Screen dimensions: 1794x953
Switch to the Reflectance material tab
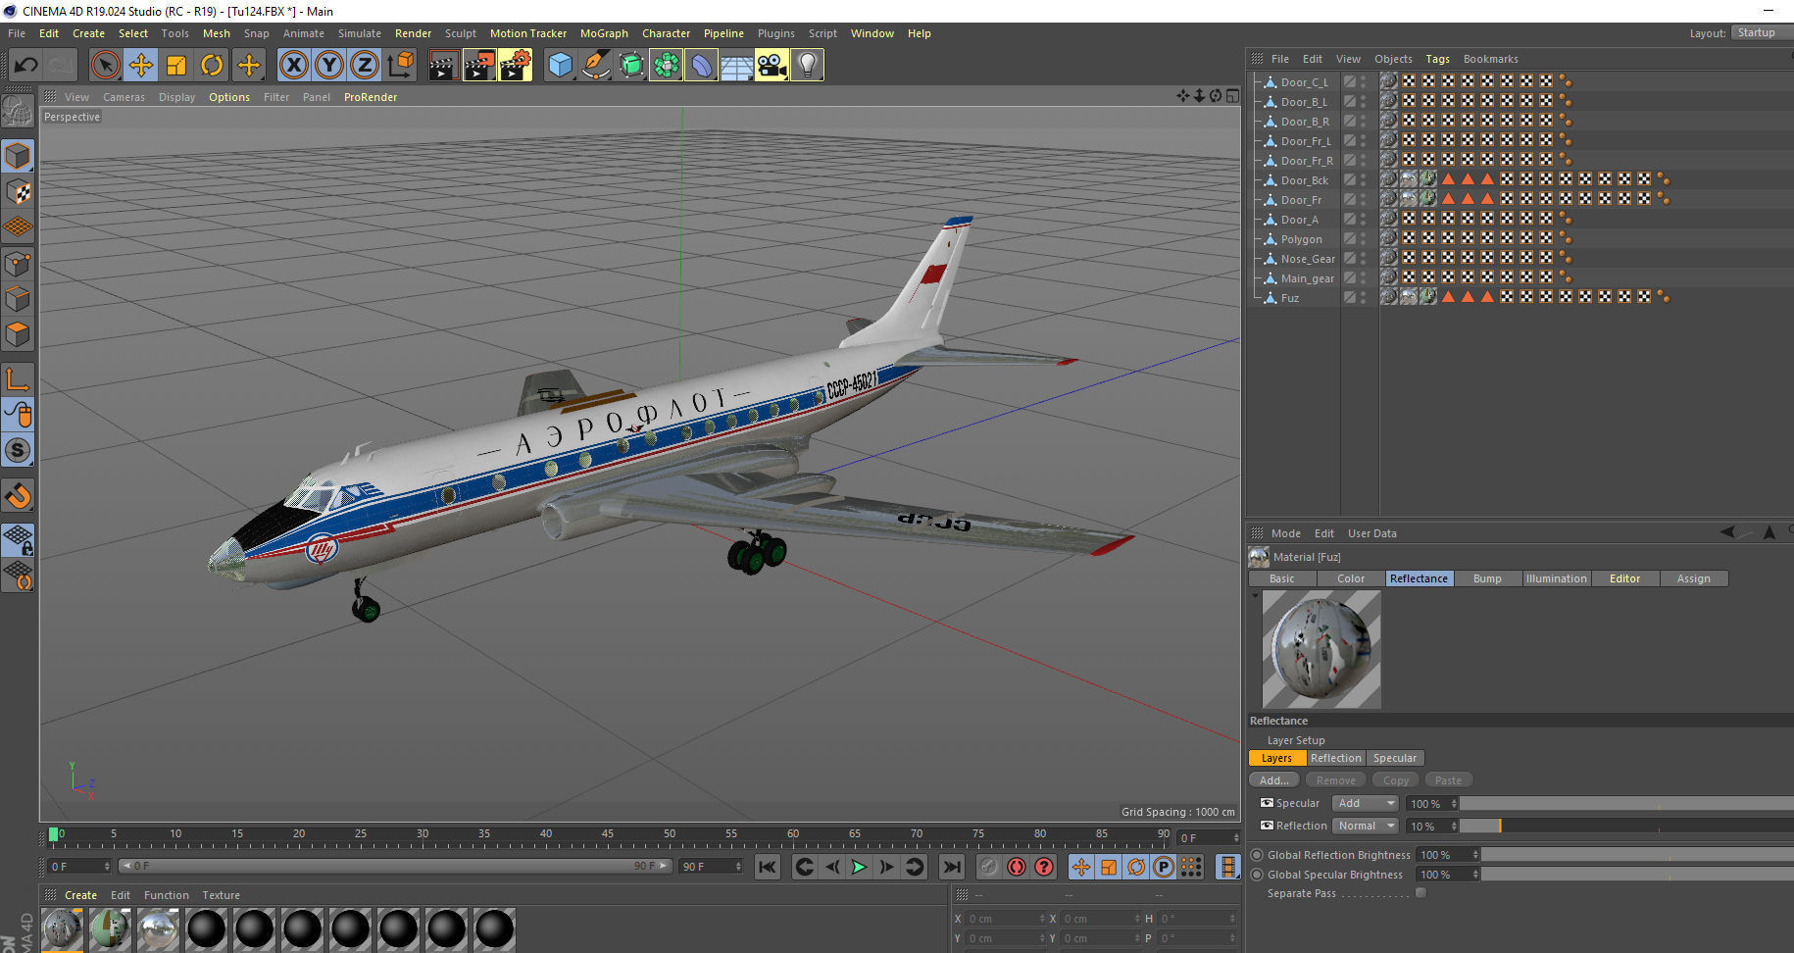coord(1419,578)
